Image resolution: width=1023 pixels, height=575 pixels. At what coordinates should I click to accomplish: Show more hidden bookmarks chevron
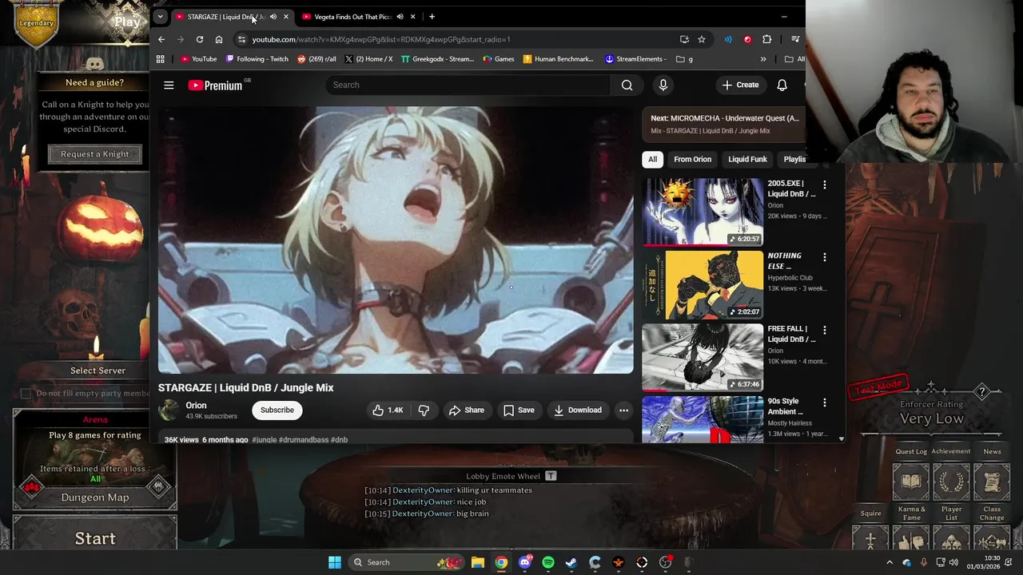[x=762, y=59]
